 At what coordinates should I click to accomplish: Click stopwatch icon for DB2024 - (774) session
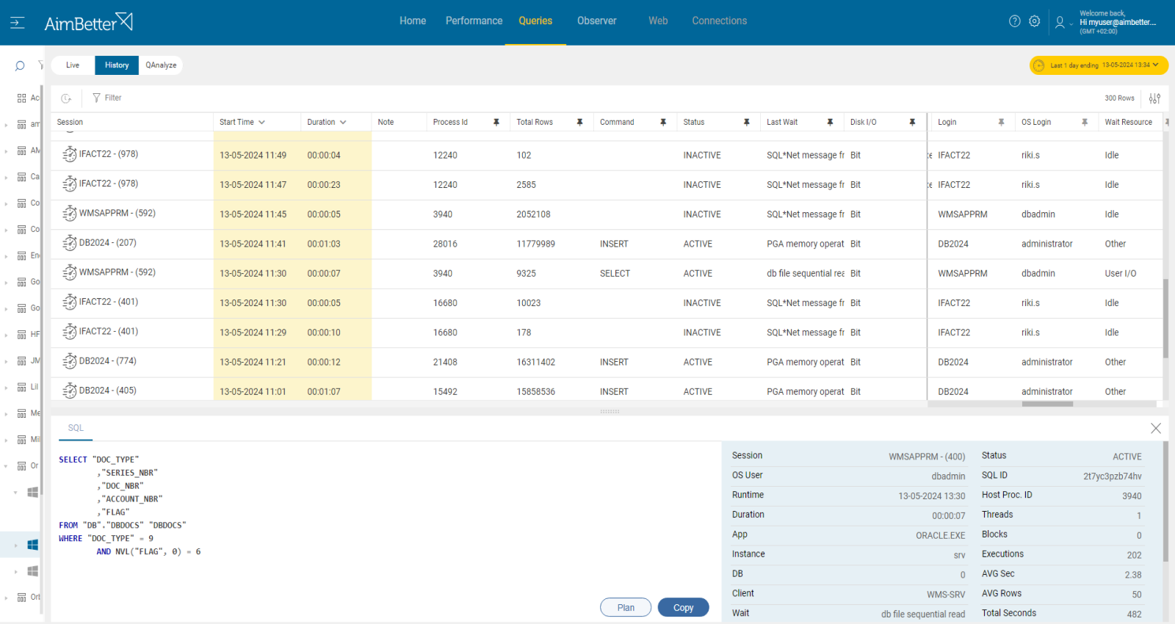(x=70, y=361)
